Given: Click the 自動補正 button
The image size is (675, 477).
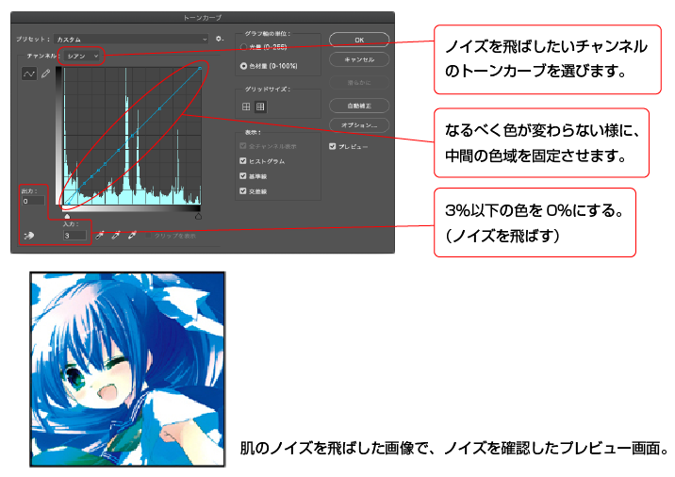Looking at the screenshot, I should pos(359,106).
